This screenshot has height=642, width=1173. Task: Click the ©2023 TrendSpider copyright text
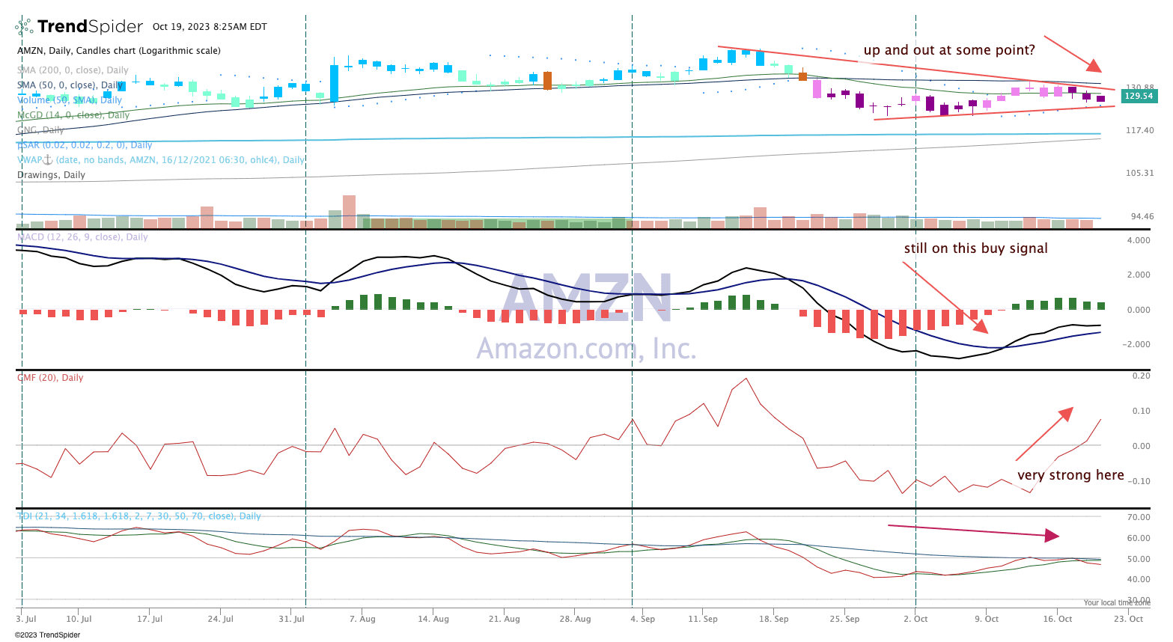[x=47, y=635]
